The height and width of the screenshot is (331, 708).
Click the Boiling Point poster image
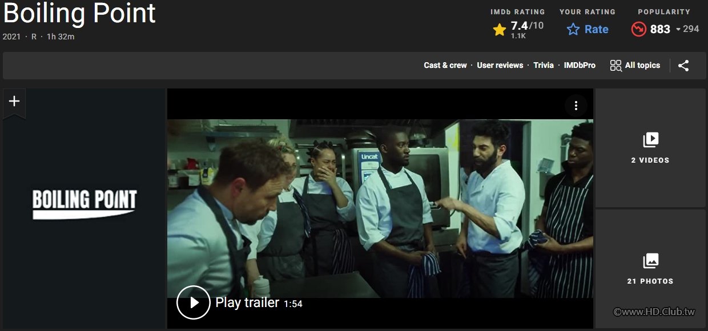[x=84, y=208]
